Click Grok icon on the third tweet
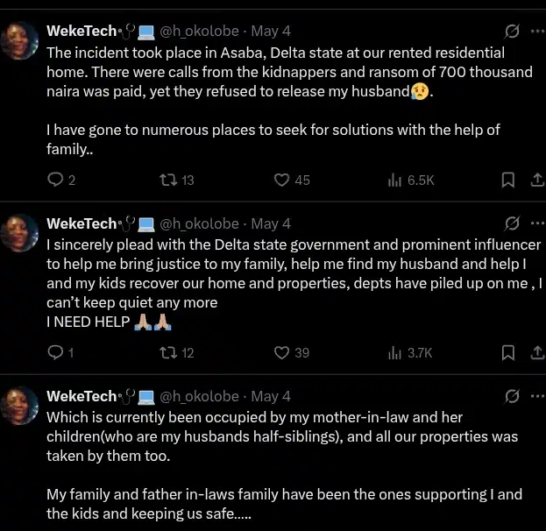 click(x=512, y=396)
